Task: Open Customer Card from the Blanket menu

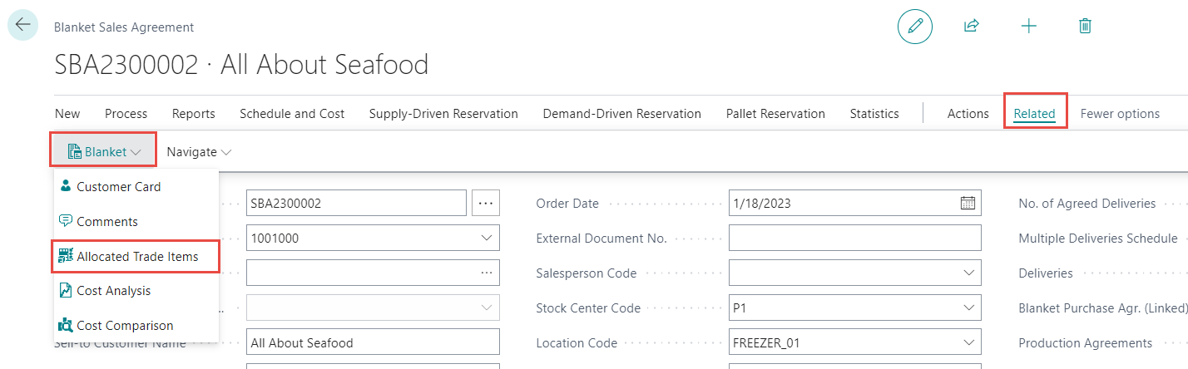Action: 118,187
